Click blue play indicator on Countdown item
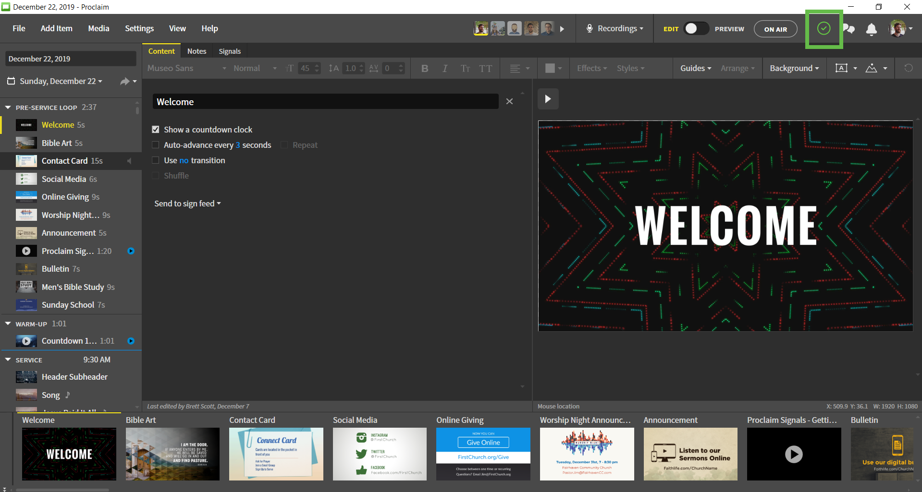 coord(131,341)
